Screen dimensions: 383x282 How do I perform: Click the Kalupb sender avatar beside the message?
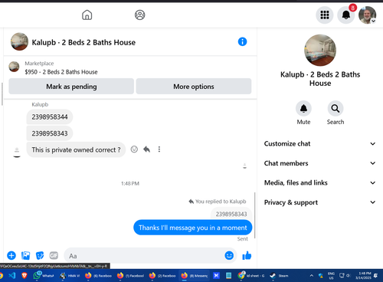pos(17,152)
